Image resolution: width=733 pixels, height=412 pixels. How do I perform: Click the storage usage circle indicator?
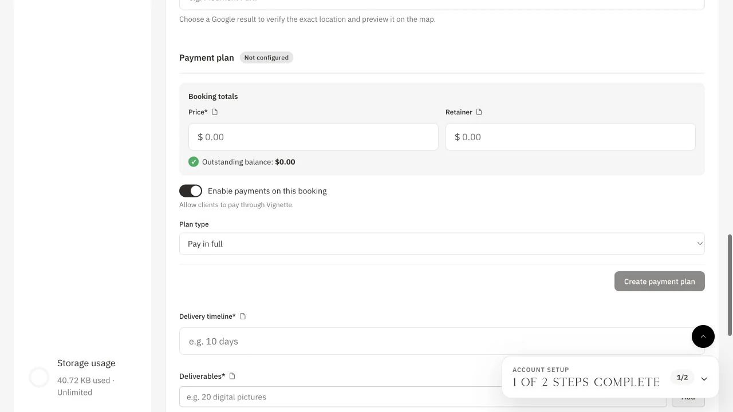pos(39,377)
